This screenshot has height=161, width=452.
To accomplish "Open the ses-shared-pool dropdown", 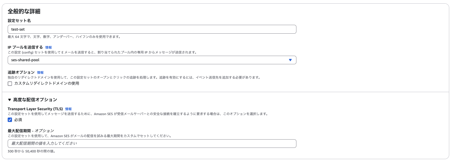I will 152,60.
